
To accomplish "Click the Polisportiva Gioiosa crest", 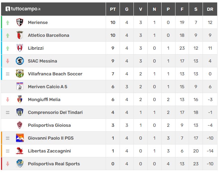I will 20,125.
